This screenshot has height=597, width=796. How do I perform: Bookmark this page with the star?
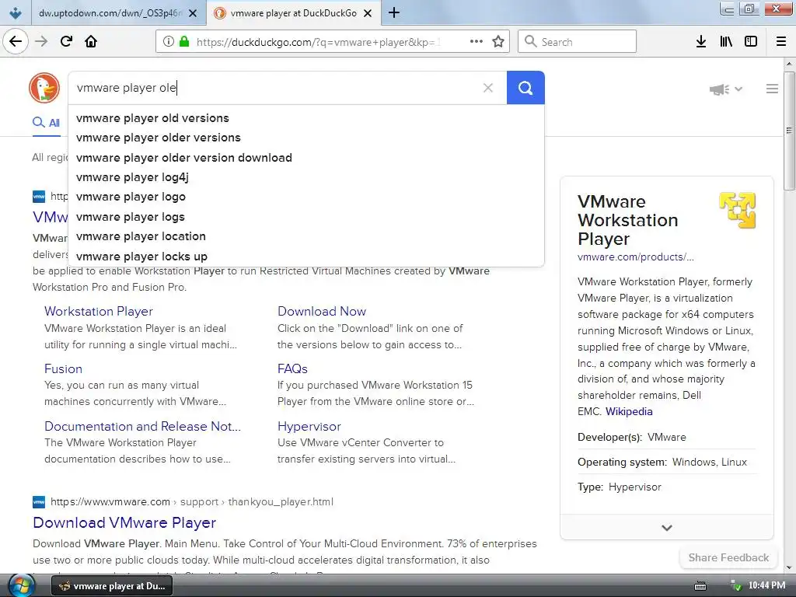point(498,42)
